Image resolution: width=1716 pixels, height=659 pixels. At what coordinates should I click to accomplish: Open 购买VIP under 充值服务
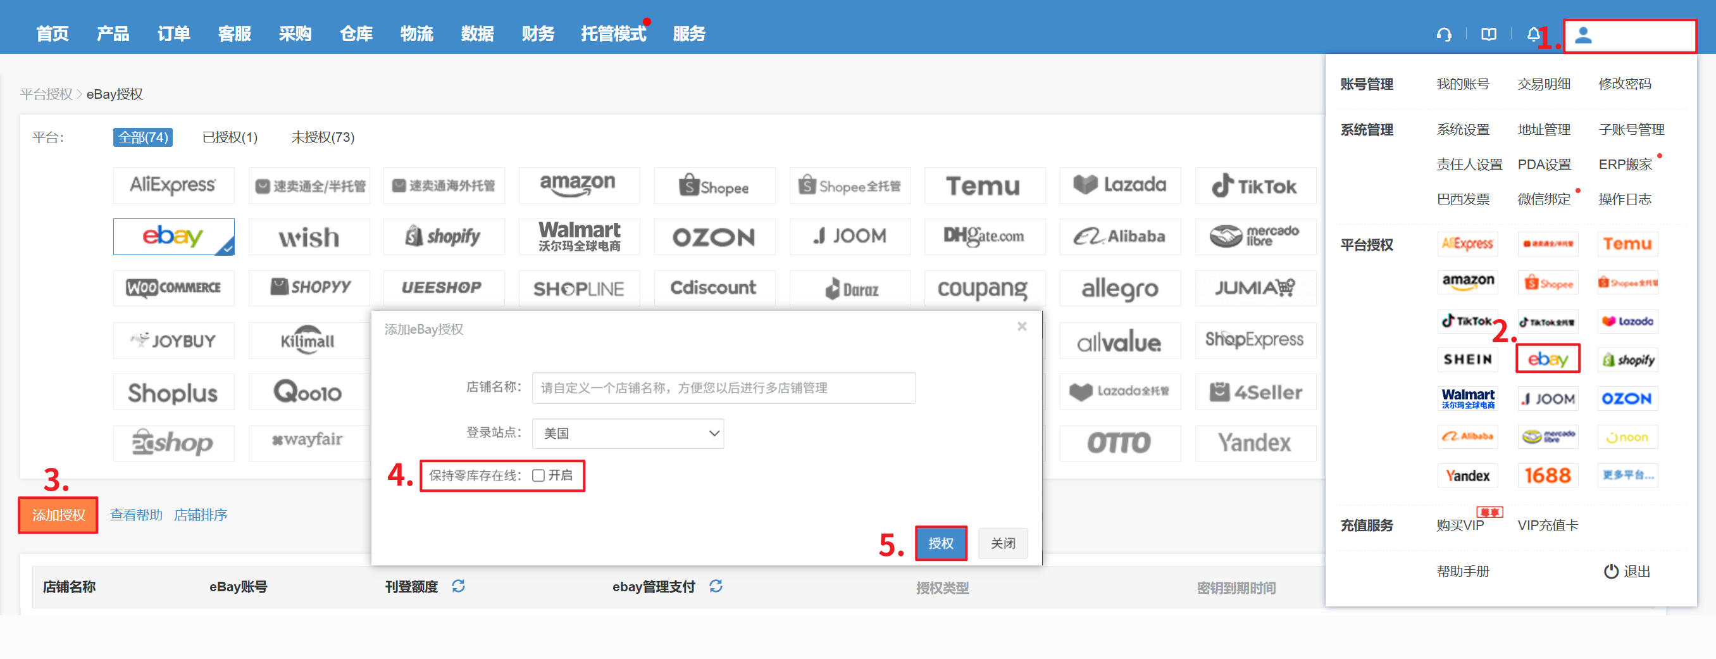tap(1460, 525)
